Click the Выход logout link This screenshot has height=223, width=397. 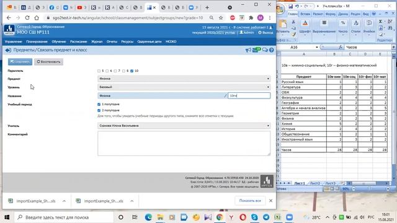(x=265, y=33)
